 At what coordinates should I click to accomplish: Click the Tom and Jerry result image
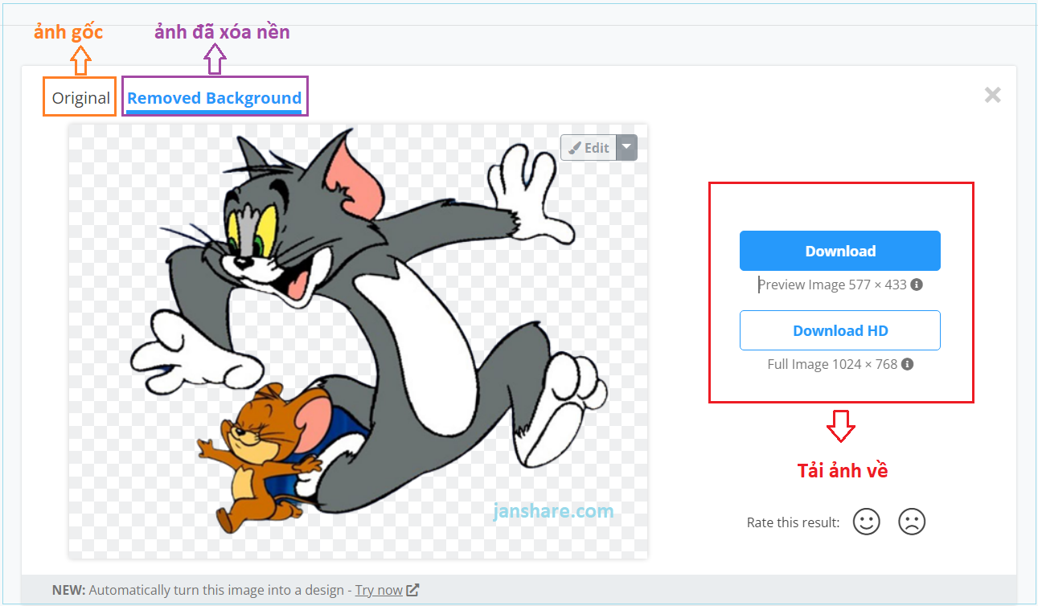[x=358, y=342]
